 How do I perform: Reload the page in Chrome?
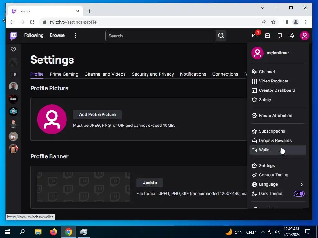click(x=32, y=22)
